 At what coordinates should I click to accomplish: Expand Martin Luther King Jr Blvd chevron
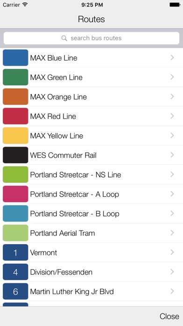(x=172, y=291)
